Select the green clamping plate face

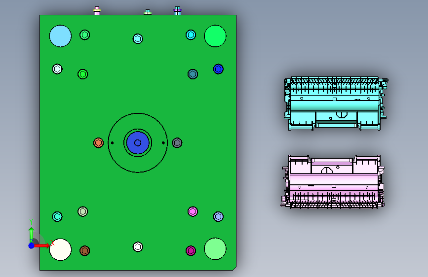pos(138,142)
